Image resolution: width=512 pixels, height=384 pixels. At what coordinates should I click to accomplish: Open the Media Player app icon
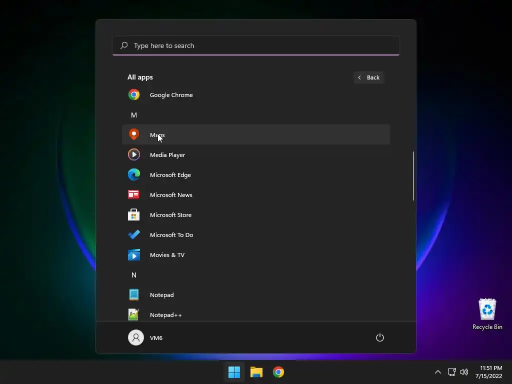click(134, 154)
